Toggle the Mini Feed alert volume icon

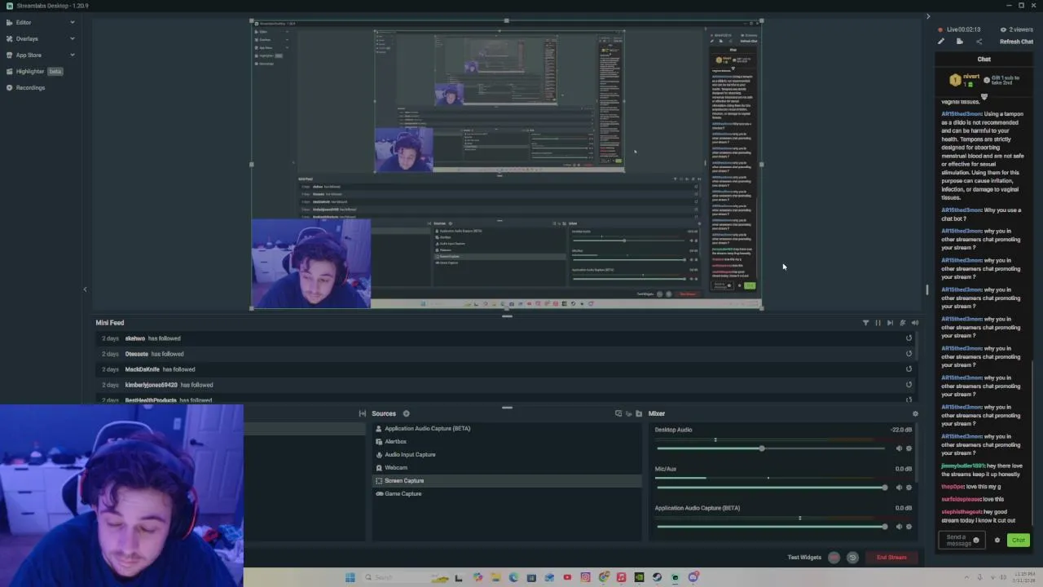[914, 323]
